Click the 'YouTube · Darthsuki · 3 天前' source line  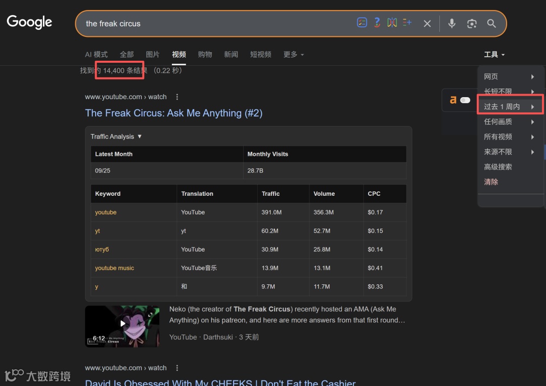(x=214, y=337)
